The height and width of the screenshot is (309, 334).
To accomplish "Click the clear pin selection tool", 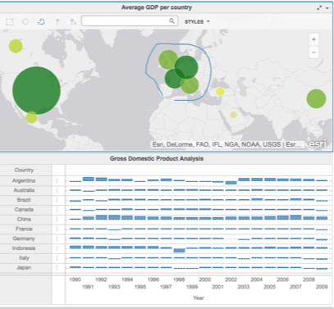I will 73,21.
